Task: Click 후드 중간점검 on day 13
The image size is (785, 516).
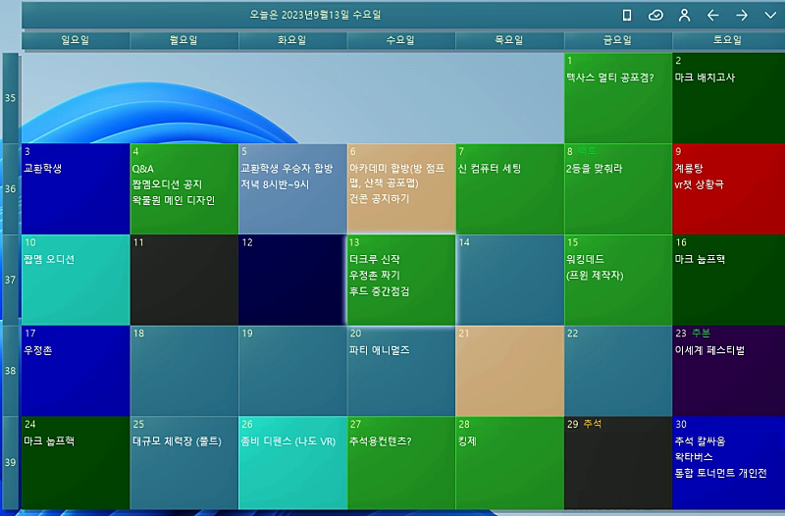Action: point(380,291)
